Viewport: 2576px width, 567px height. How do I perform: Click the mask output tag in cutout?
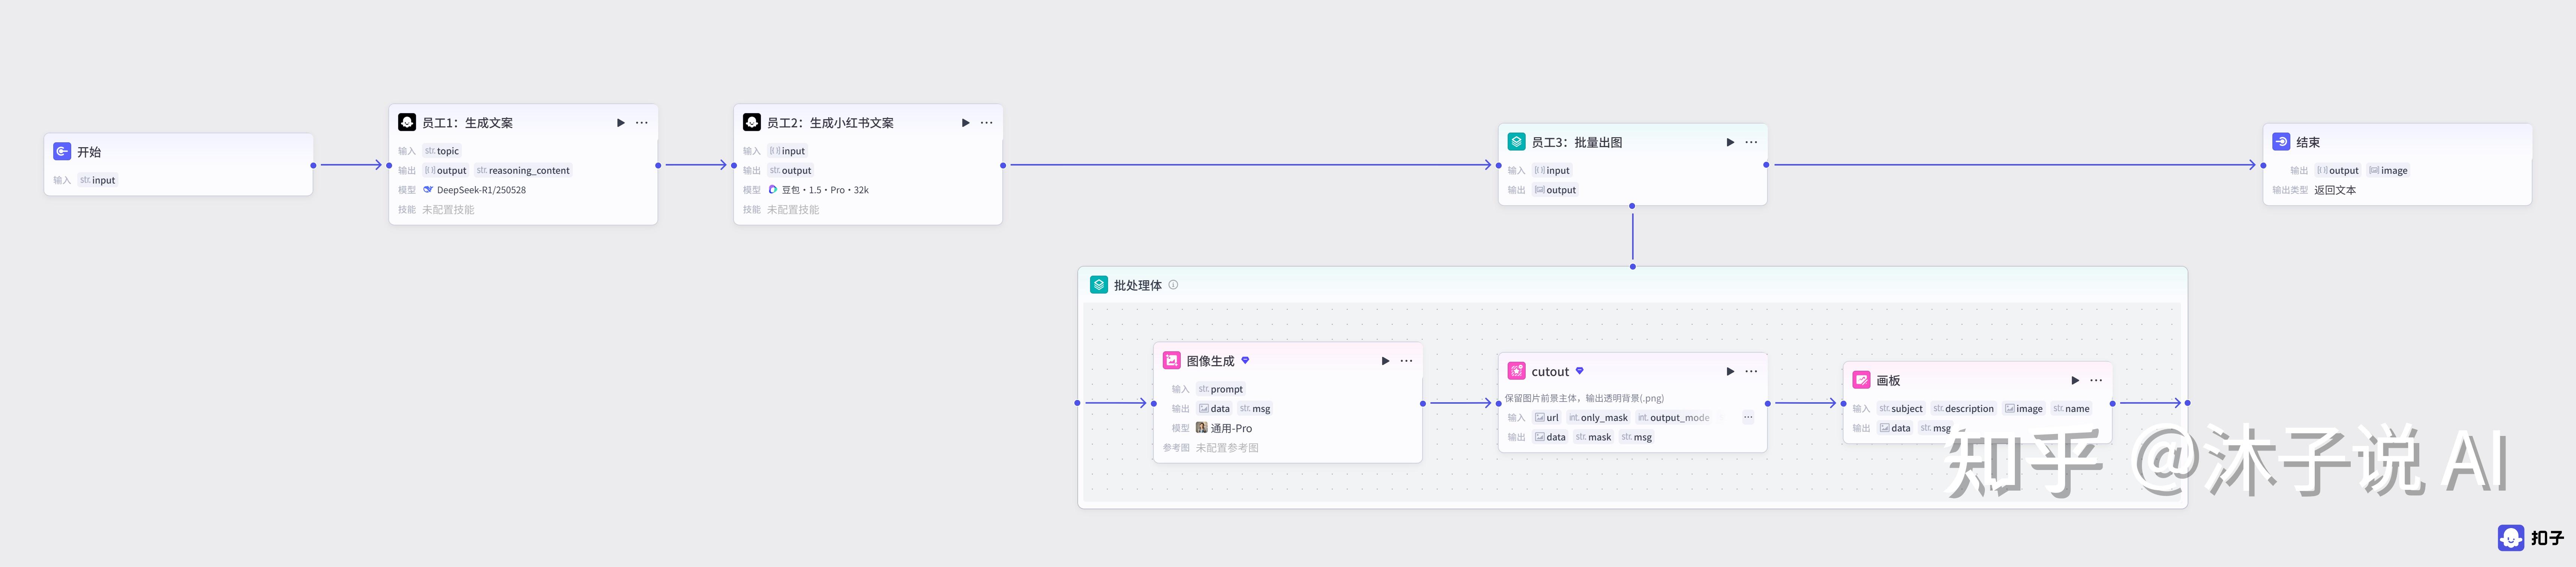click(1593, 437)
